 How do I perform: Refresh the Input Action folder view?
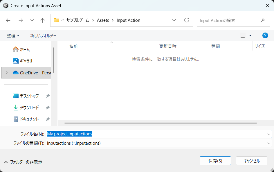187,20
